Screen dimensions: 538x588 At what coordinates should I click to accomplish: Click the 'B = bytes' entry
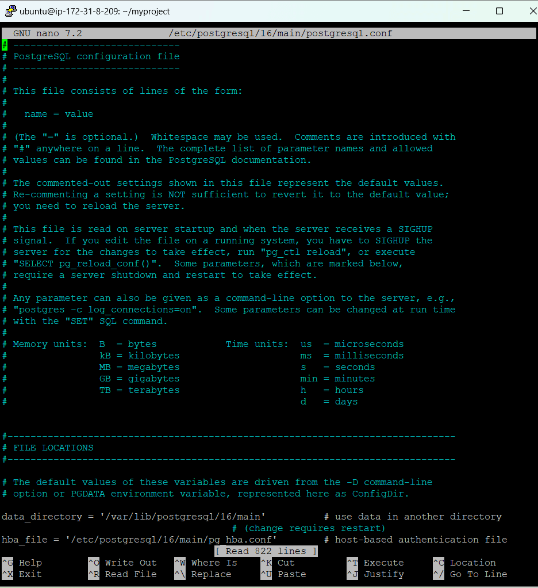click(x=128, y=344)
